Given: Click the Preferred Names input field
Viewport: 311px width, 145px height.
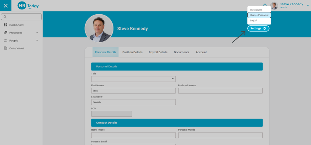Looking at the screenshot, I should [x=221, y=91].
